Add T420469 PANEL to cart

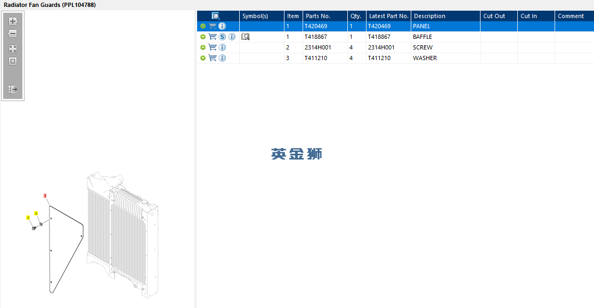[x=213, y=26]
